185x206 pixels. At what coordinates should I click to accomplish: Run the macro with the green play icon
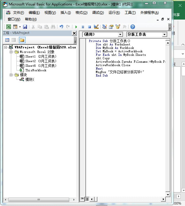pyautogui.click(x=76, y=27)
